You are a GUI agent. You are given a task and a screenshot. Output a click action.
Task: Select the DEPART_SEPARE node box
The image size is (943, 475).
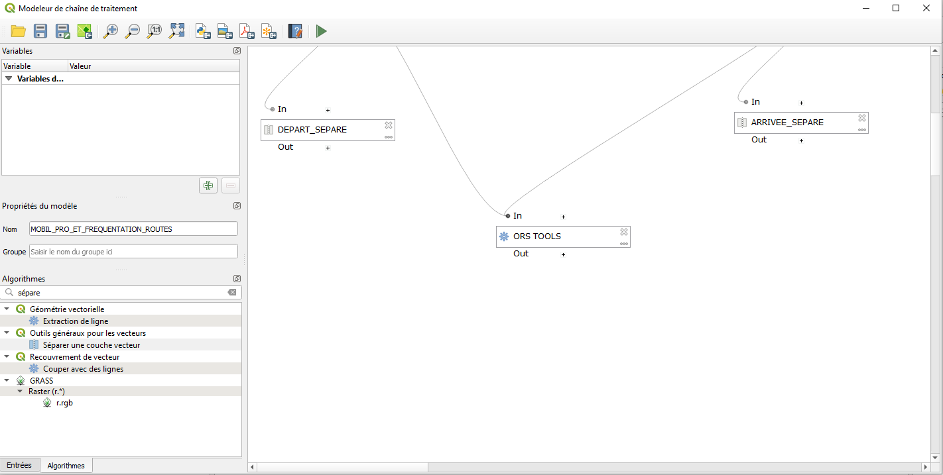[328, 130]
